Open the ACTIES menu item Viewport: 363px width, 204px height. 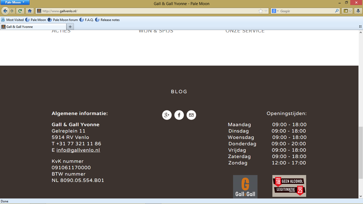(61, 31)
